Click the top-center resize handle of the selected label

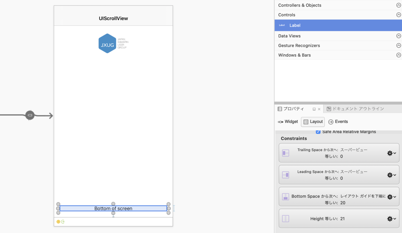coord(113,204)
